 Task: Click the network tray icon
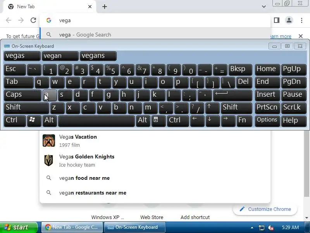(x=261, y=228)
